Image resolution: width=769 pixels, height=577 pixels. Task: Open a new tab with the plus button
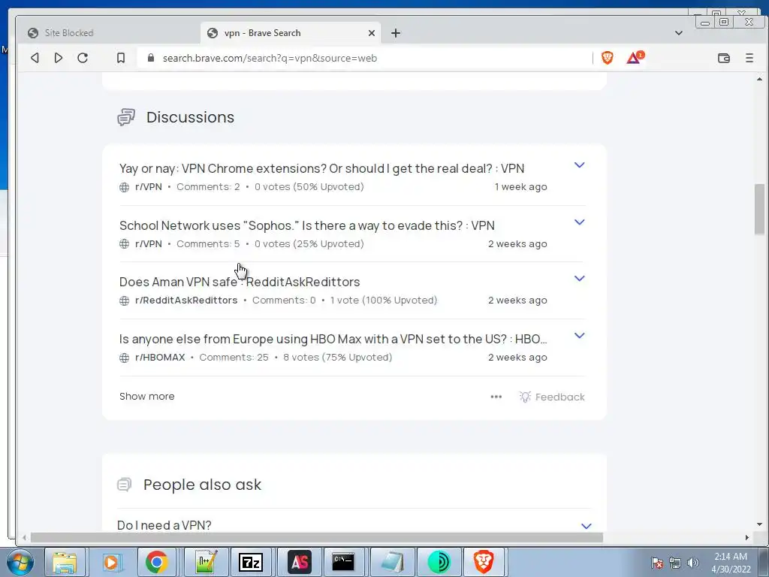396,33
